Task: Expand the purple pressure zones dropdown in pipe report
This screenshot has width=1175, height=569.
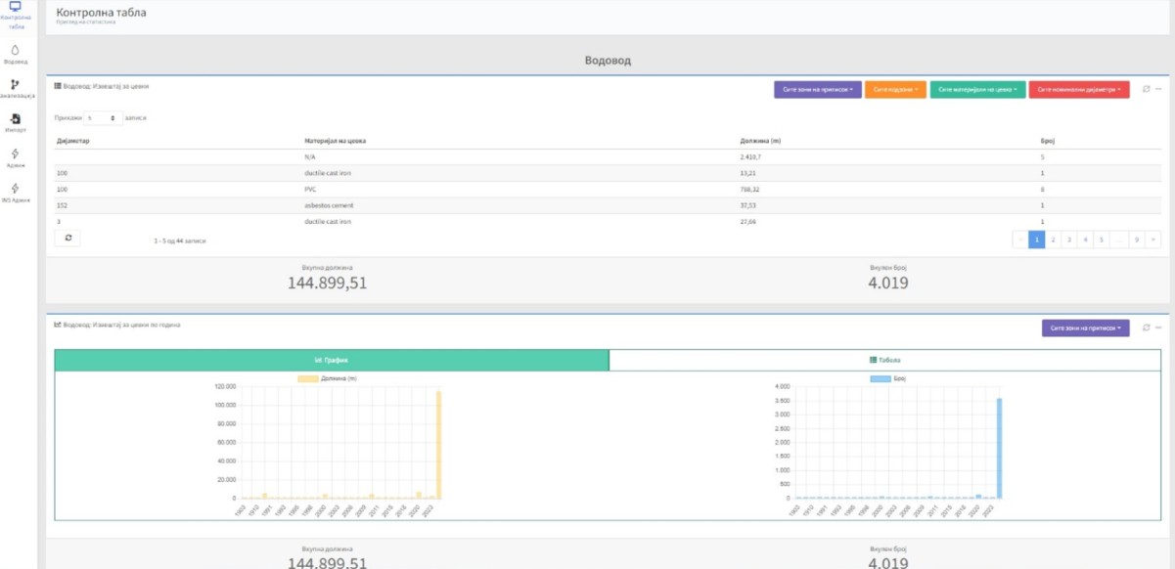Action: point(817,89)
